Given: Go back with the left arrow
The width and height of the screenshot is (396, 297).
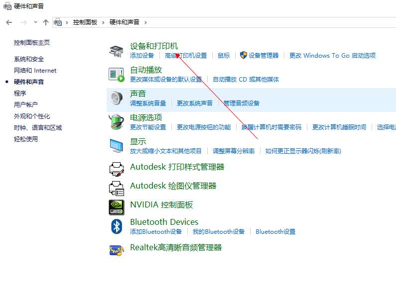Looking at the screenshot, I should pyautogui.click(x=9, y=22).
